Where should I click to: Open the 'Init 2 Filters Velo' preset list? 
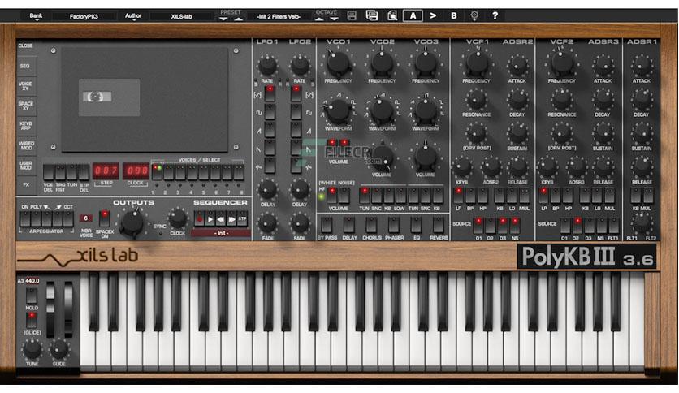(x=279, y=16)
